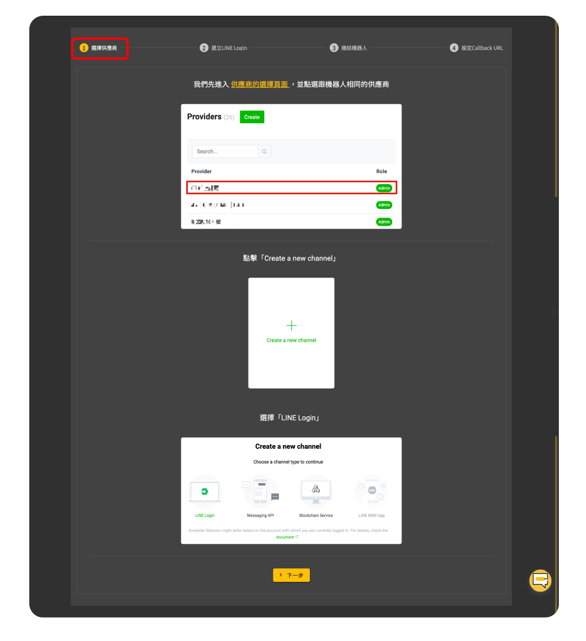Select the LINE Login channel icon
This screenshot has width=586, height=641.
[205, 491]
